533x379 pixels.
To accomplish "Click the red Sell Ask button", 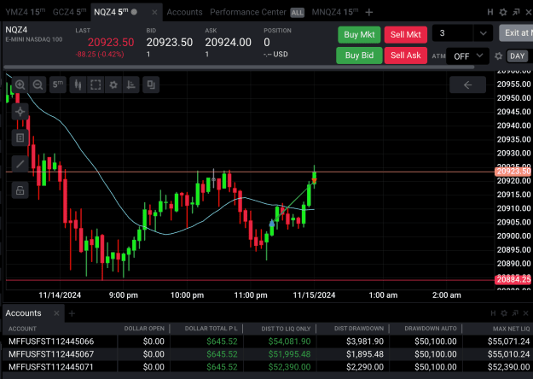I will [406, 55].
